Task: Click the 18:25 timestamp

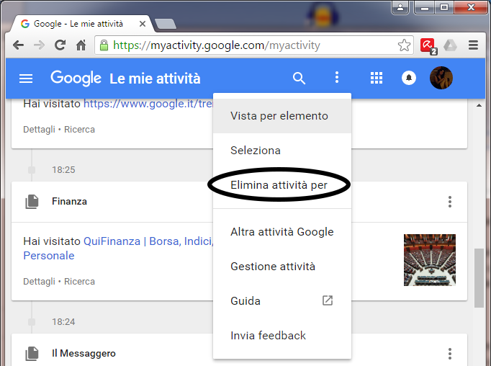Action: (x=63, y=170)
